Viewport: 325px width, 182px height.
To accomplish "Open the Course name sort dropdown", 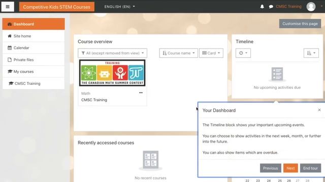I will [x=178, y=53].
